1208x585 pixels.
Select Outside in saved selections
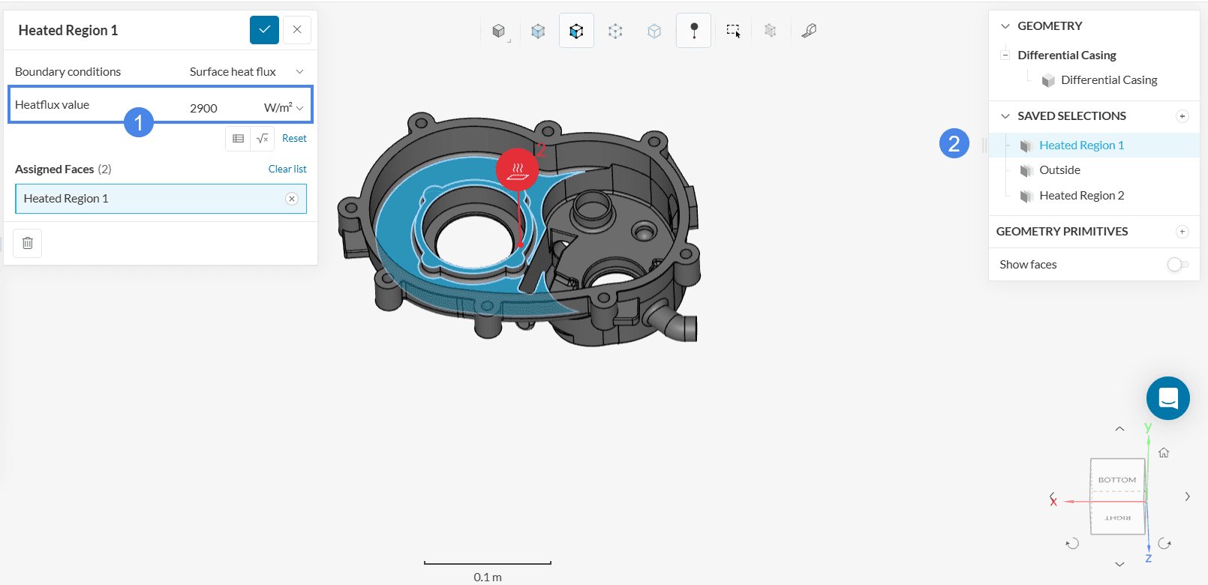pos(1059,170)
